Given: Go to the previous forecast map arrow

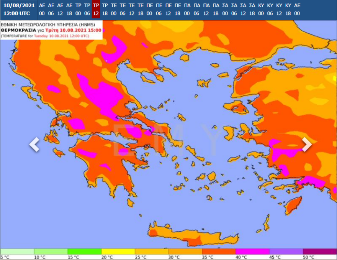Looking at the screenshot, I should (x=34, y=145).
